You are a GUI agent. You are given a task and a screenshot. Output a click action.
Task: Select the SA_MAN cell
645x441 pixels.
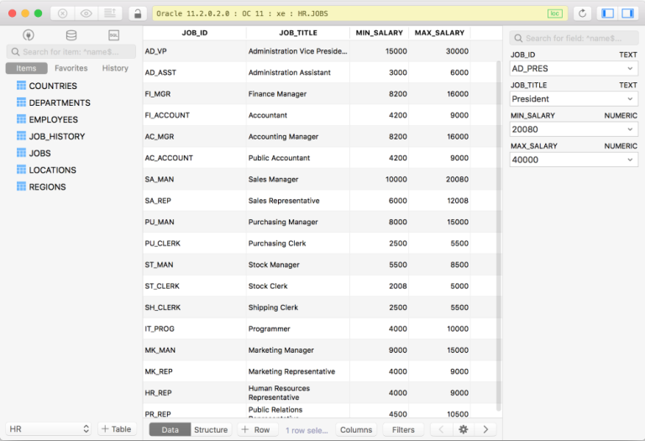point(195,180)
